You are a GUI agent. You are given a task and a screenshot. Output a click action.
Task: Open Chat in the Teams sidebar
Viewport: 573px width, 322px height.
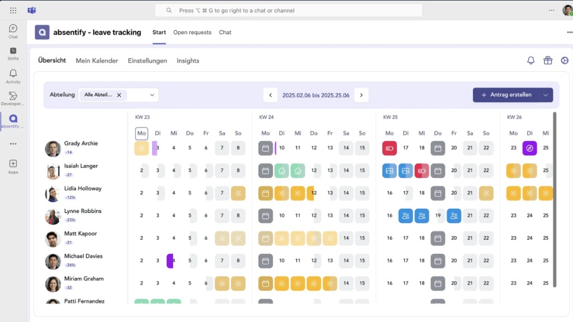click(13, 31)
